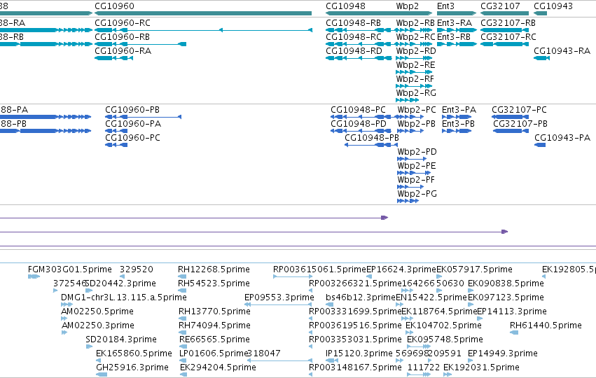Select EST RP003615061.5prime

pyautogui.click(x=319, y=269)
